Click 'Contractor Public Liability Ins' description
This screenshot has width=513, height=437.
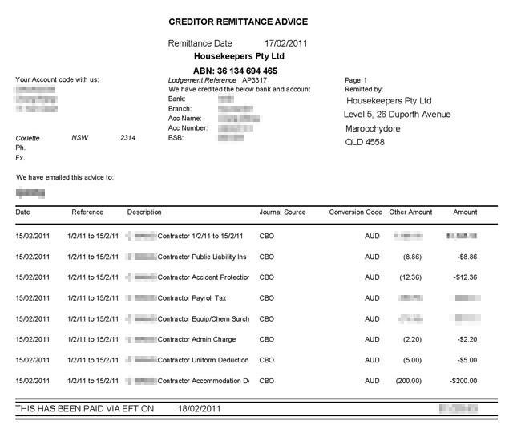click(202, 257)
